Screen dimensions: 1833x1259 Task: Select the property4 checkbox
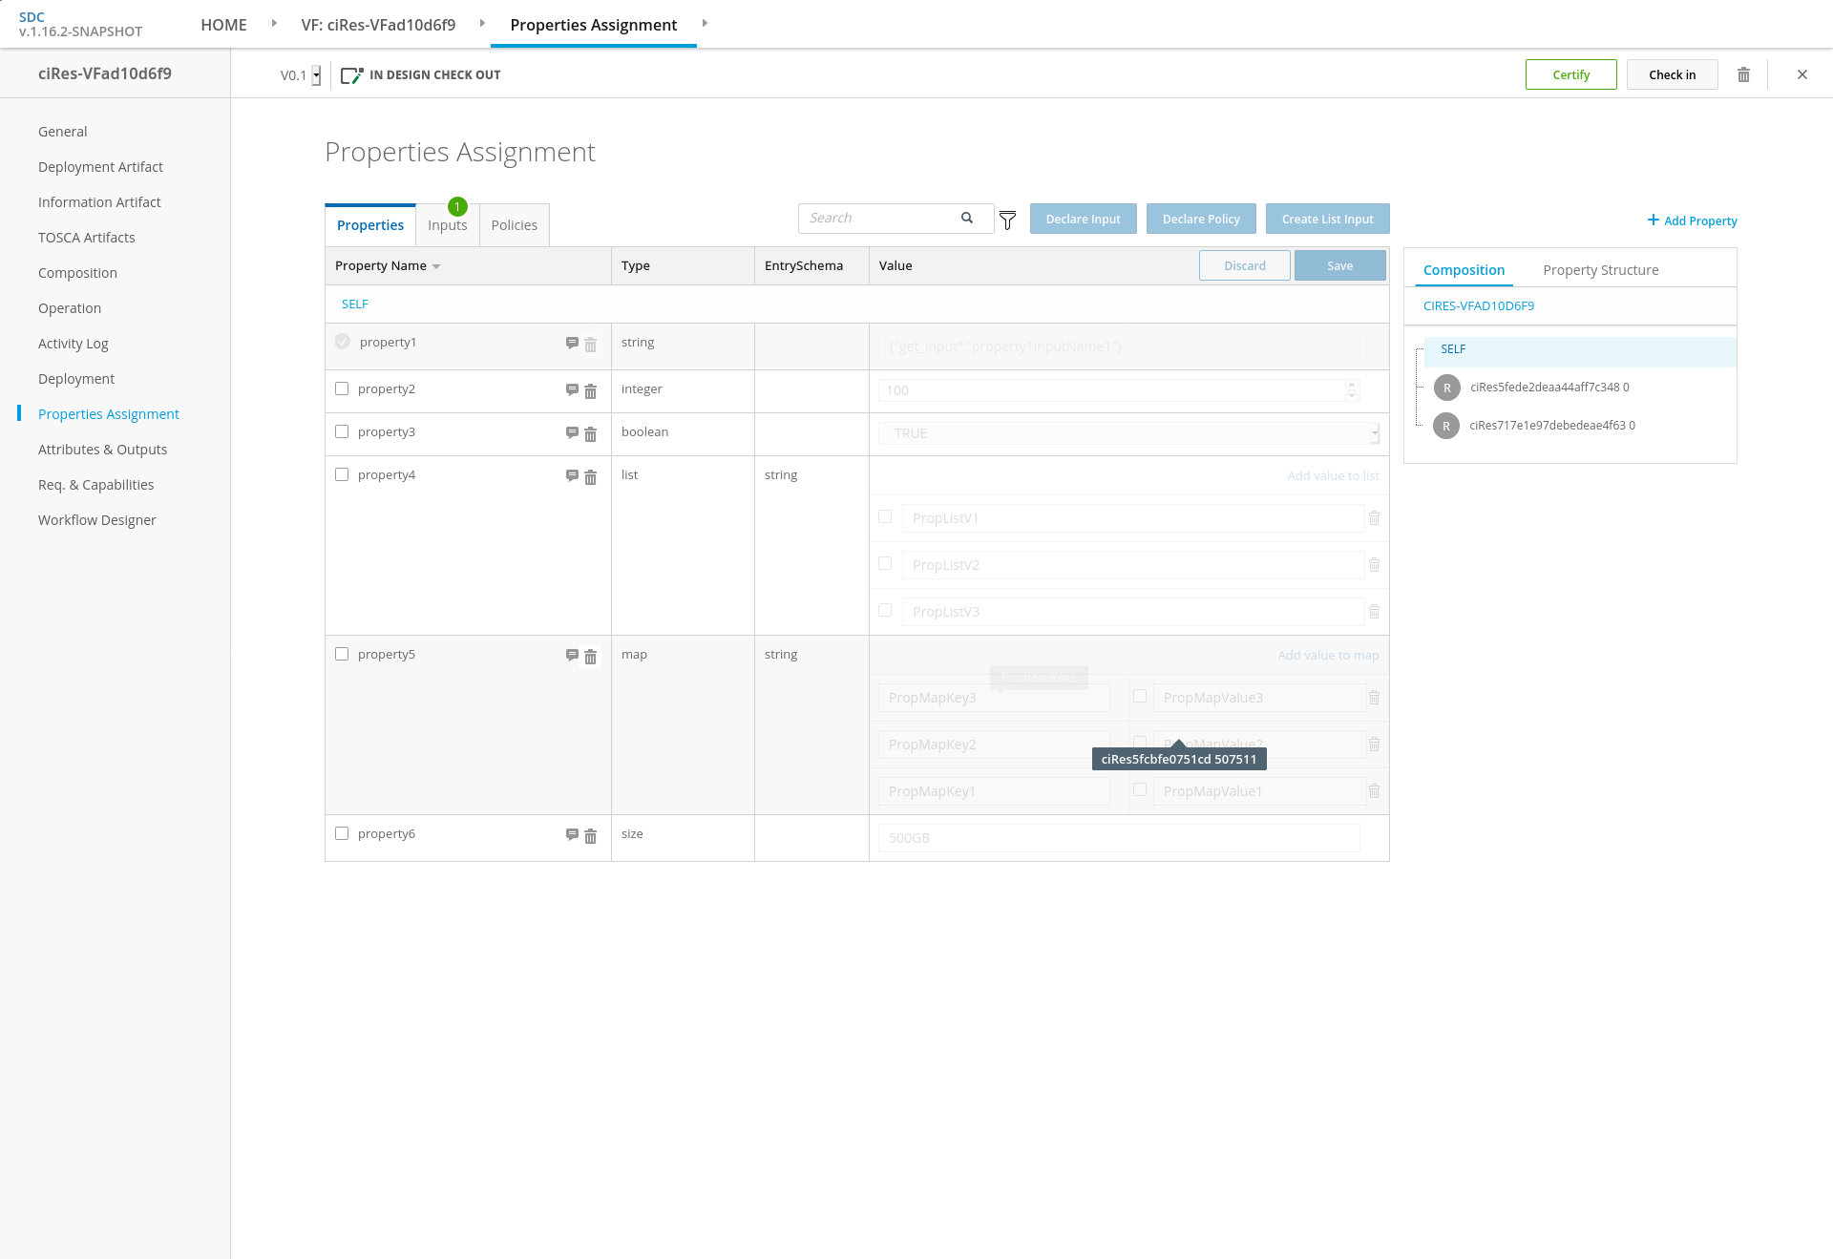[342, 474]
